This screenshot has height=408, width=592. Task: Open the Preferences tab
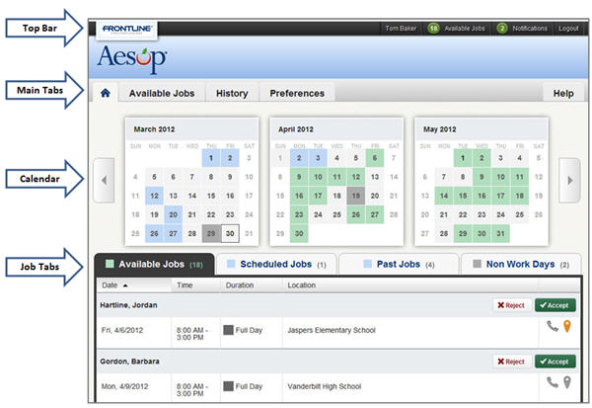[297, 93]
